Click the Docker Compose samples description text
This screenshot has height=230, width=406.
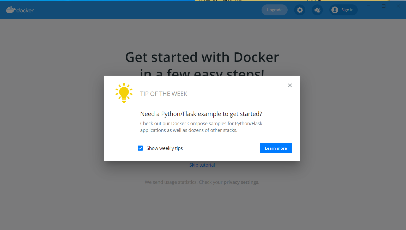tap(201, 127)
